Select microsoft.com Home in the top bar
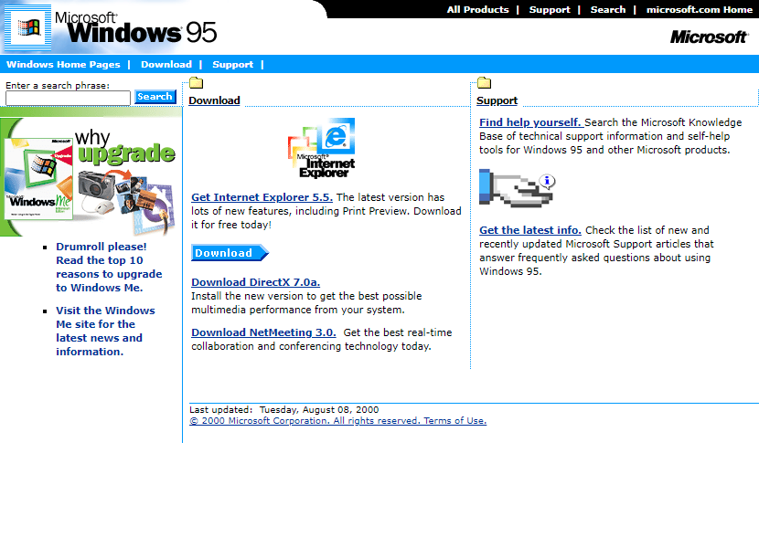 tap(700, 9)
